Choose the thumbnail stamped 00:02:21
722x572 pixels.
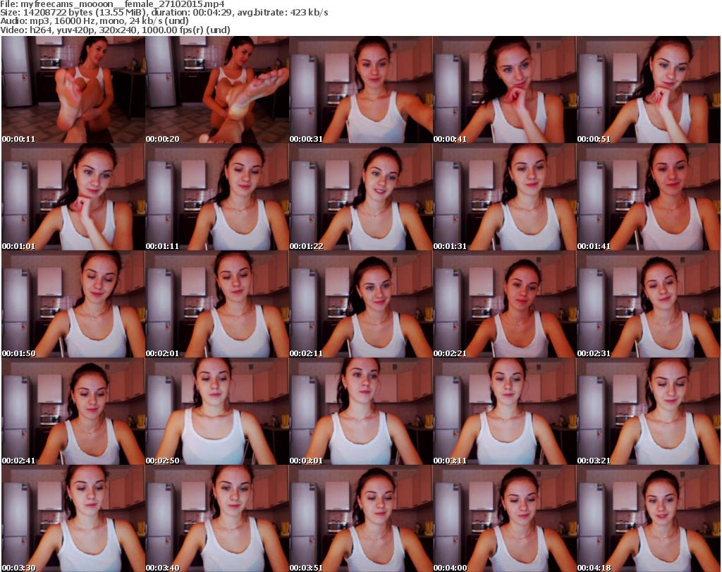click(x=505, y=305)
